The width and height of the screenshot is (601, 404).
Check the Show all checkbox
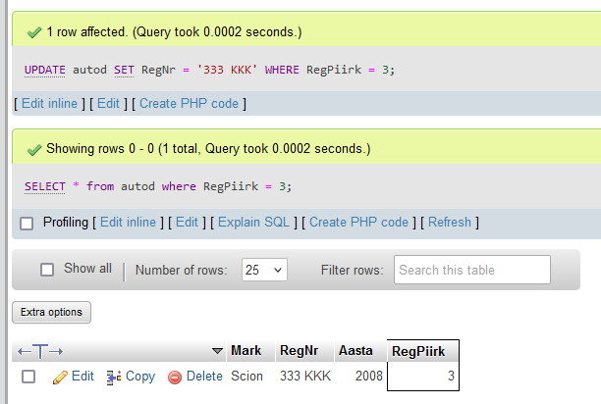[x=47, y=269]
